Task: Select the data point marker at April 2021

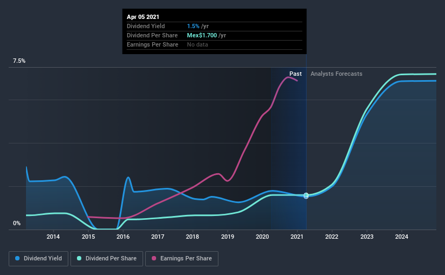Action: point(306,195)
